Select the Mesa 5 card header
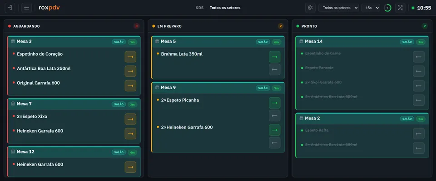Image resolution: width=436 pixels, height=181 pixels. (218, 42)
